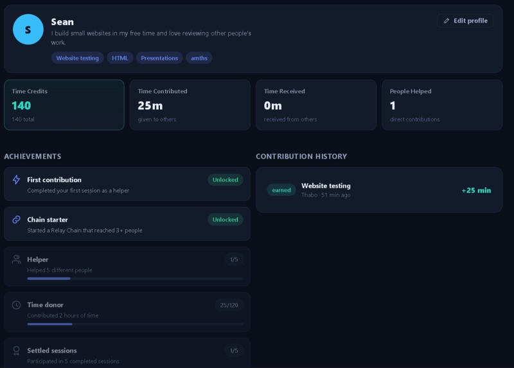Click the lightning bolt First contribution icon
The width and height of the screenshot is (514, 368).
coord(16,180)
